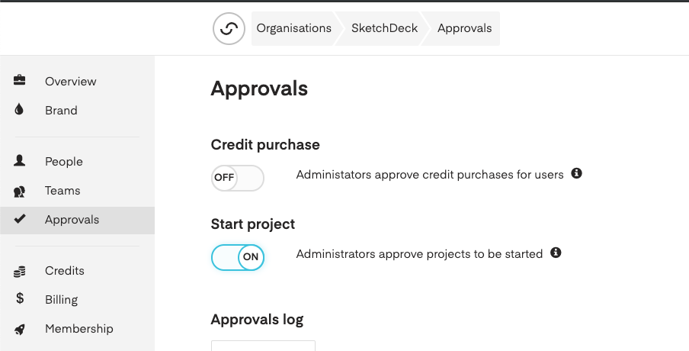Click the coin stack icon beside Credits
This screenshot has width=689, height=351.
click(19, 272)
